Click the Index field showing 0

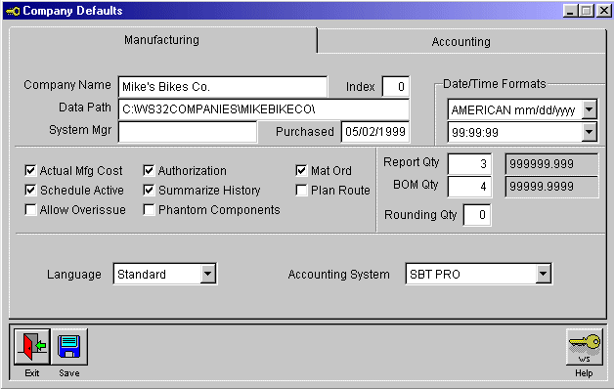click(x=396, y=86)
